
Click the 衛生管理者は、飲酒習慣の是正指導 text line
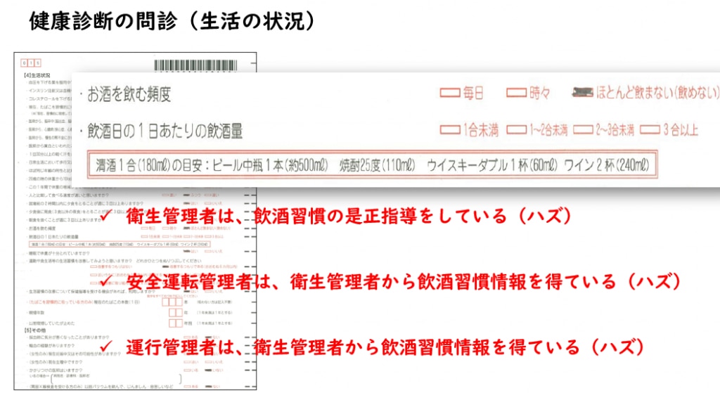(346, 217)
